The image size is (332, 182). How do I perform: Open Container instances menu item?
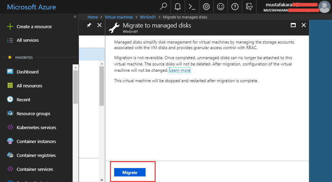[x=36, y=141]
